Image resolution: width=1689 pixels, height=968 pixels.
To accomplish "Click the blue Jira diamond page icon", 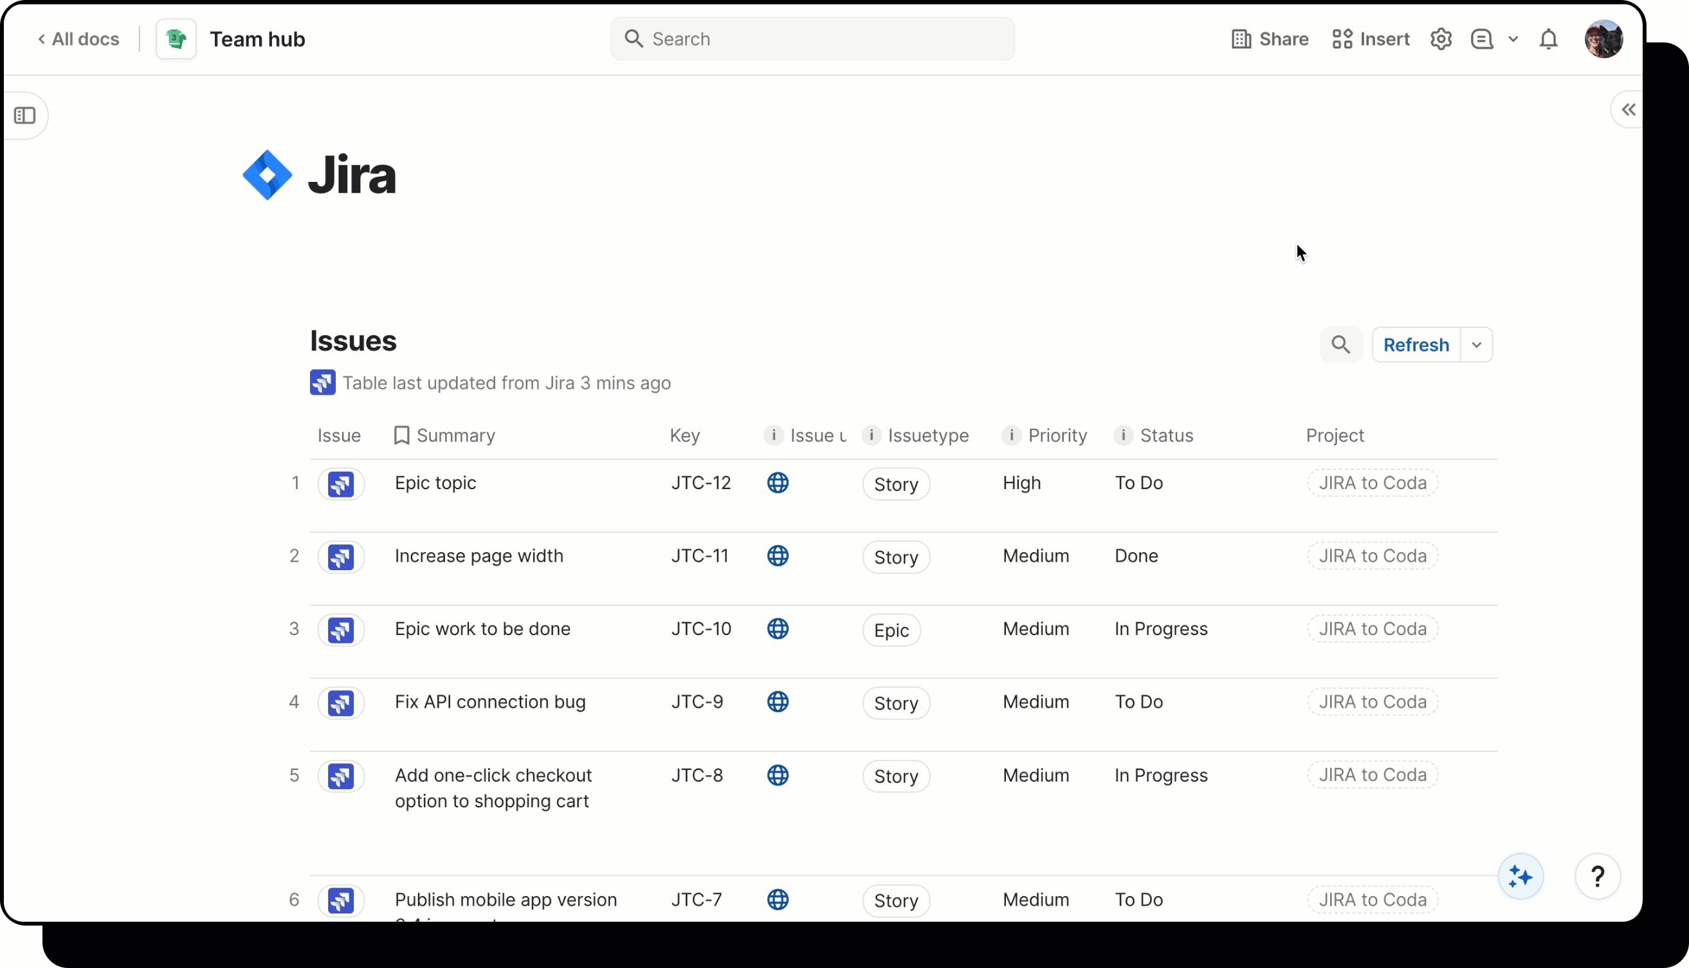I will (x=268, y=175).
